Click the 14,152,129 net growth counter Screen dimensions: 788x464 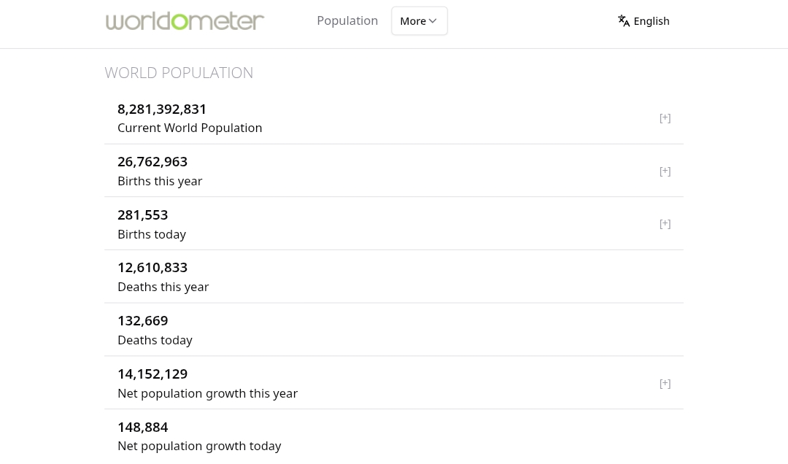click(152, 374)
